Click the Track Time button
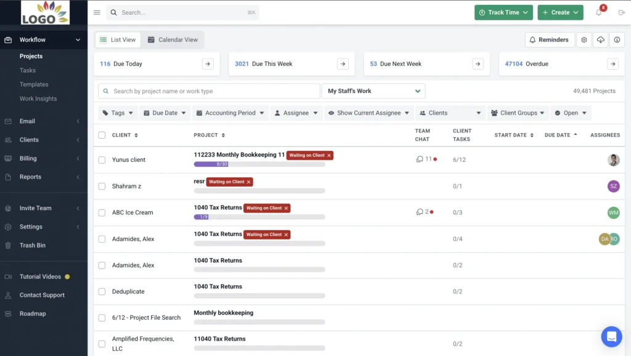Screen dimensions: 631x356 point(503,12)
